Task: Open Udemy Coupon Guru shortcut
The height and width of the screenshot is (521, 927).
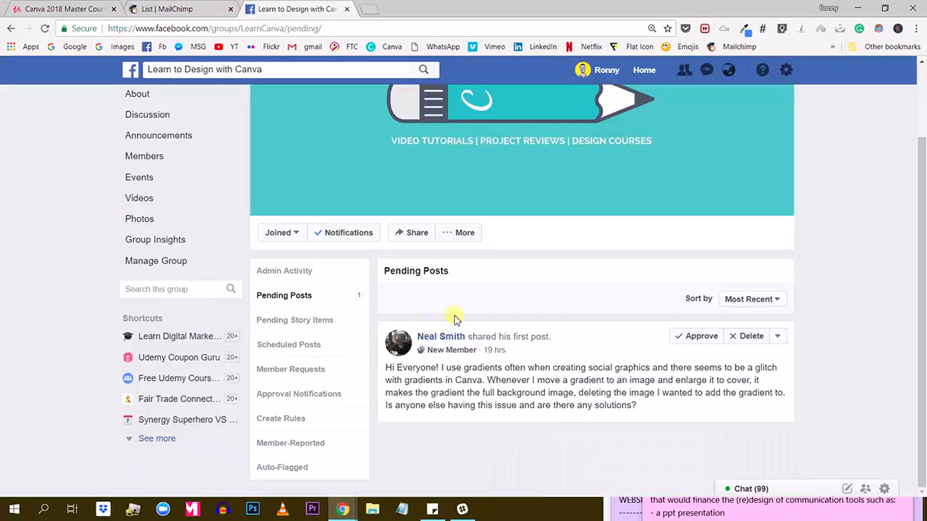Action: (x=179, y=357)
